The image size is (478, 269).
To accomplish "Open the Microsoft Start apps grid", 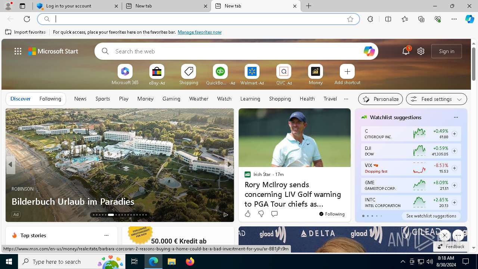I will pyautogui.click(x=18, y=51).
